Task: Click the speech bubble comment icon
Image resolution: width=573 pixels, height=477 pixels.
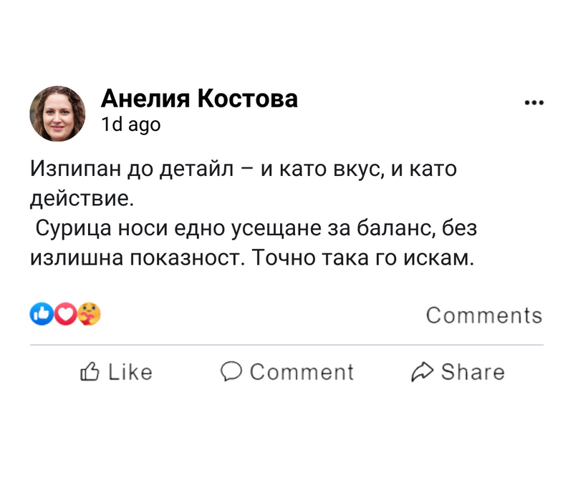Action: click(x=231, y=371)
